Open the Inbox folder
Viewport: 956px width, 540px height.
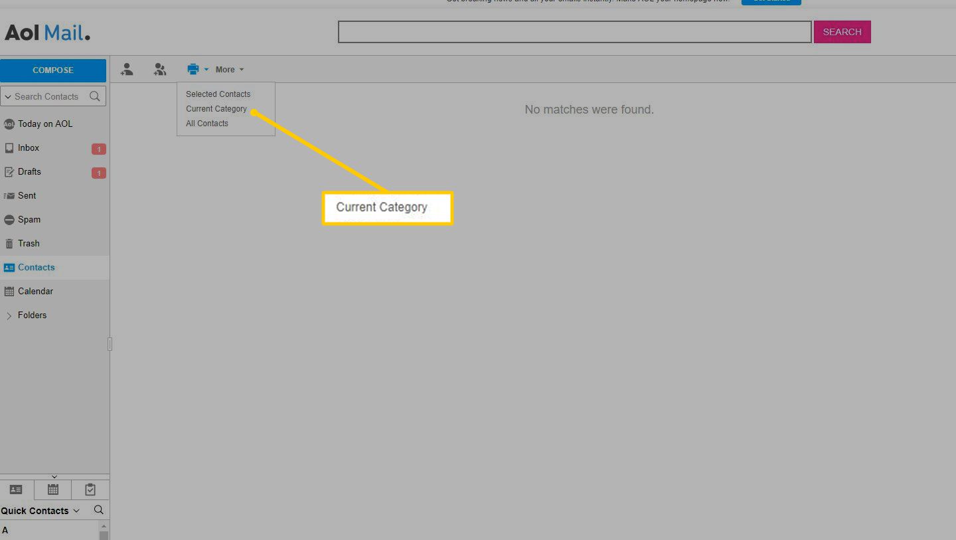pyautogui.click(x=29, y=148)
